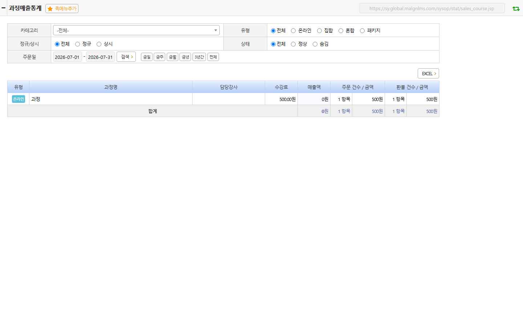
Task: Collapse panel with the minus icon
Action: (x=3, y=8)
